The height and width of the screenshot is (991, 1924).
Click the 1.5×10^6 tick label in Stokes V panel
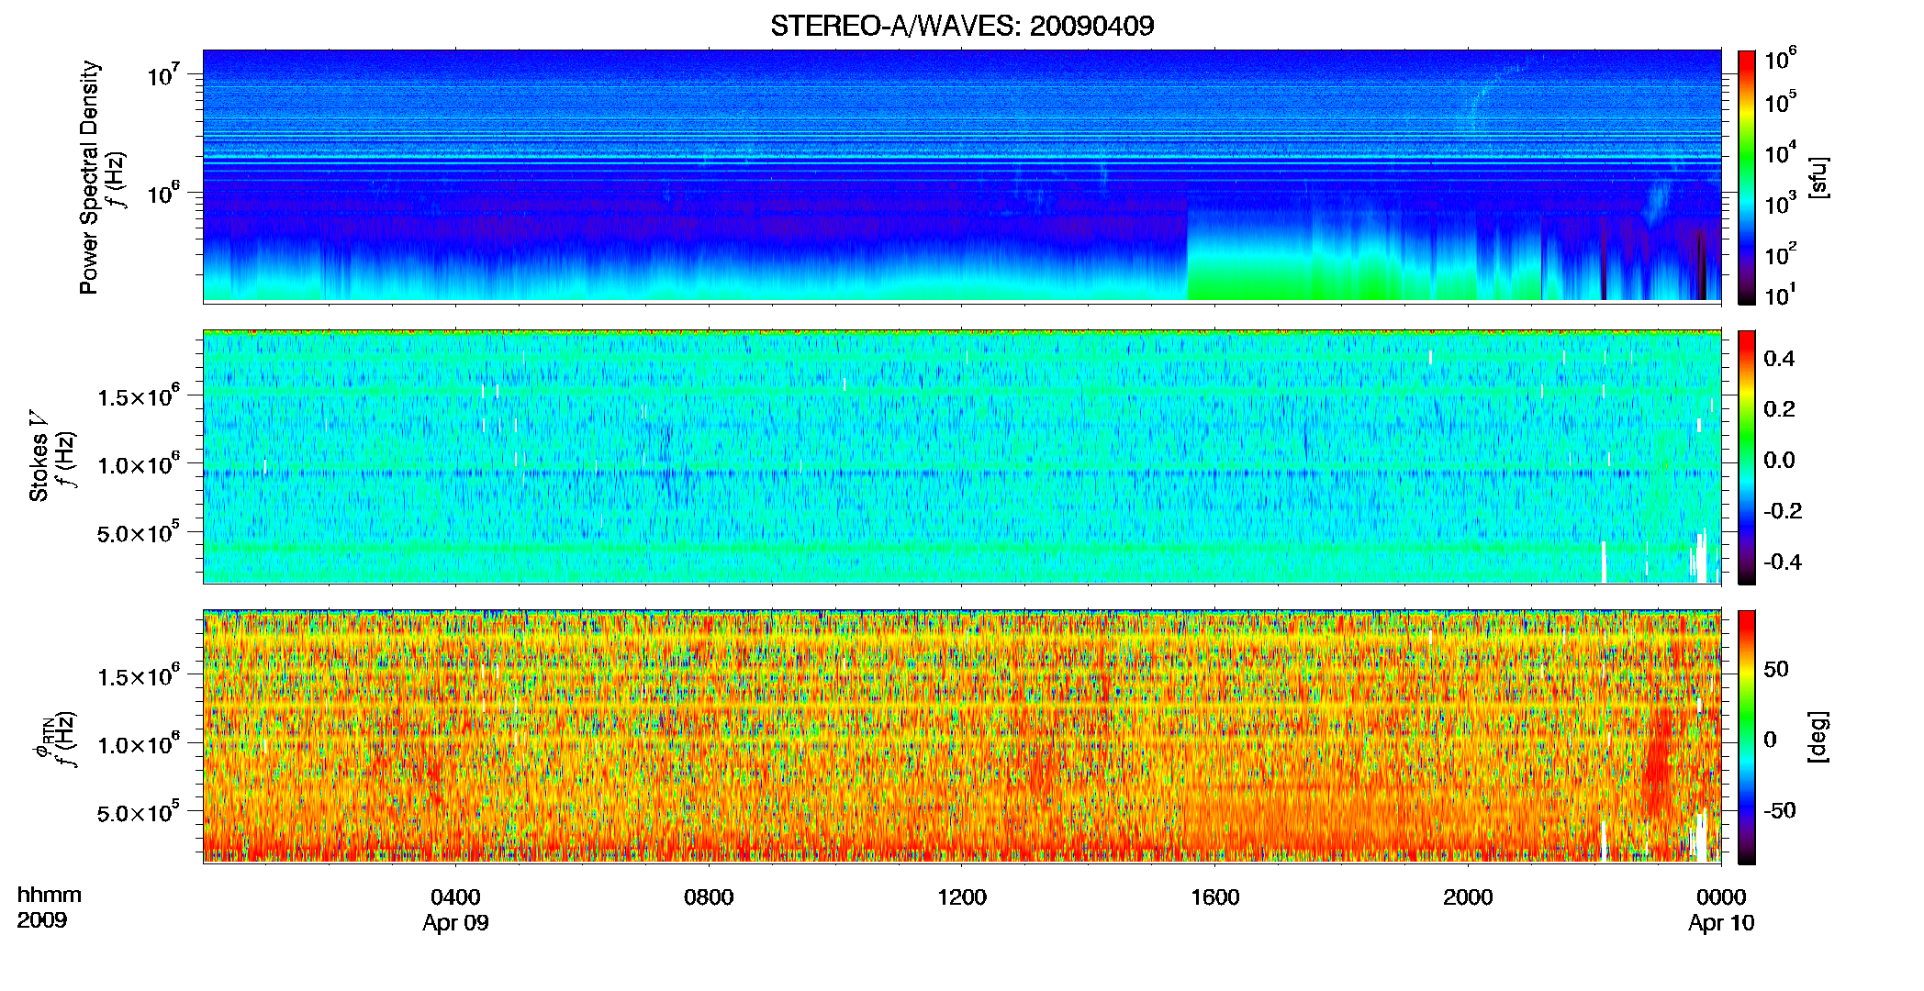click(x=138, y=395)
